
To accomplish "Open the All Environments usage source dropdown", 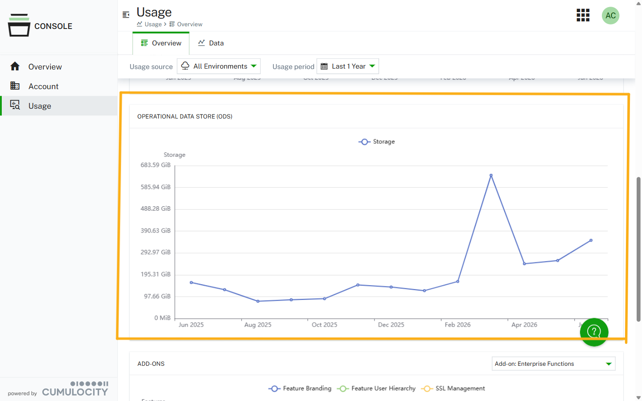I will tap(219, 66).
